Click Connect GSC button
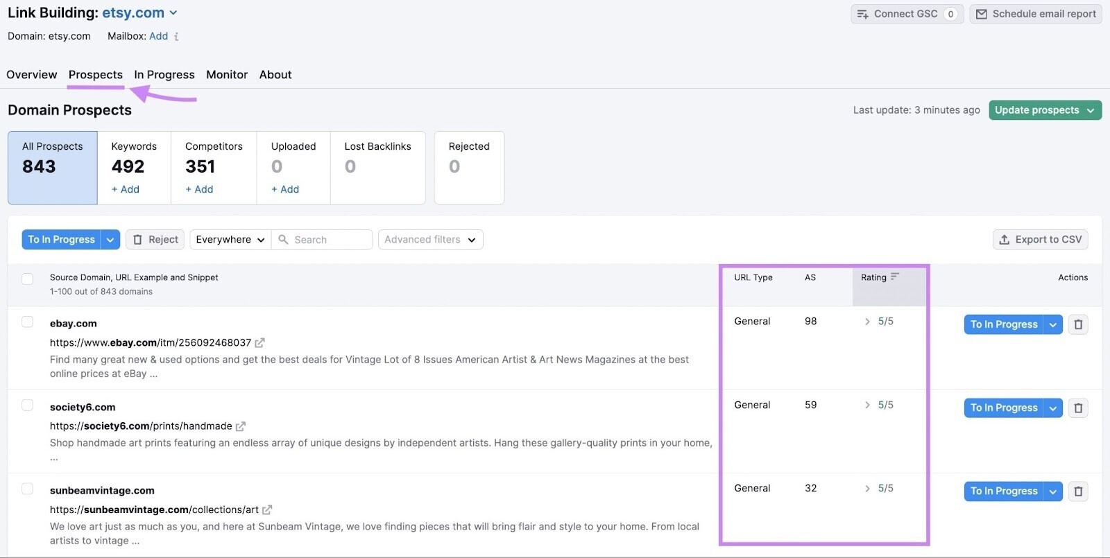The height and width of the screenshot is (558, 1110). [x=907, y=14]
